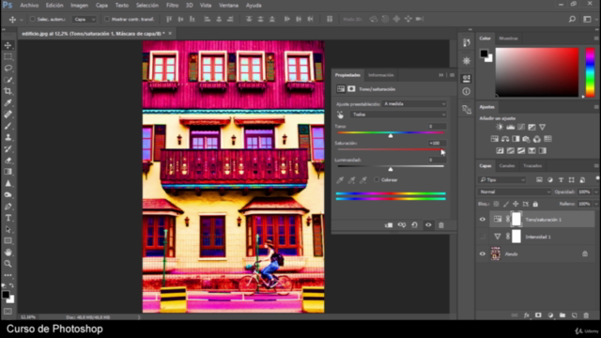Click the Saturación value field
Screen dimensions: 601x338
(x=436, y=143)
